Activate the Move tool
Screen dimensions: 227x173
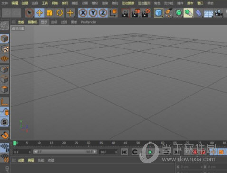click(x=39, y=13)
